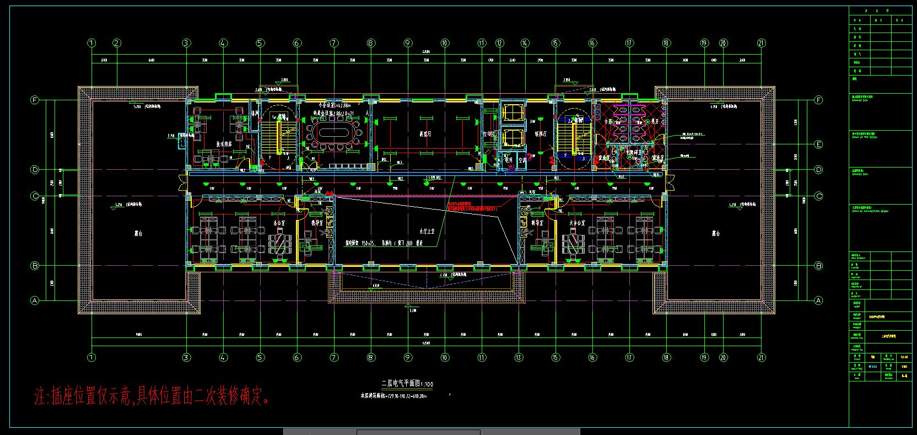Click the lower elevator car symbol

(x=512, y=138)
